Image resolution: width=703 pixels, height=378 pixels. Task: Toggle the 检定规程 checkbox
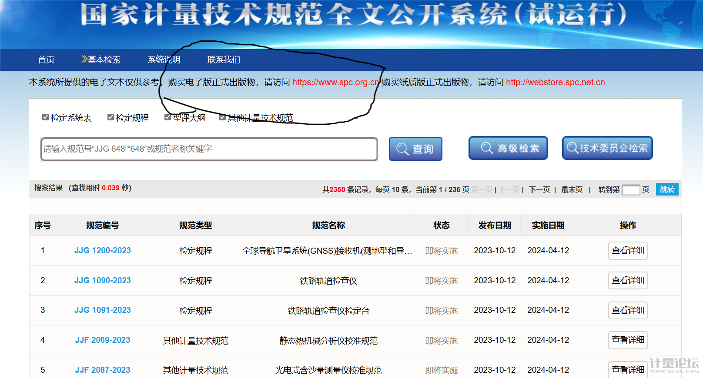(x=110, y=117)
